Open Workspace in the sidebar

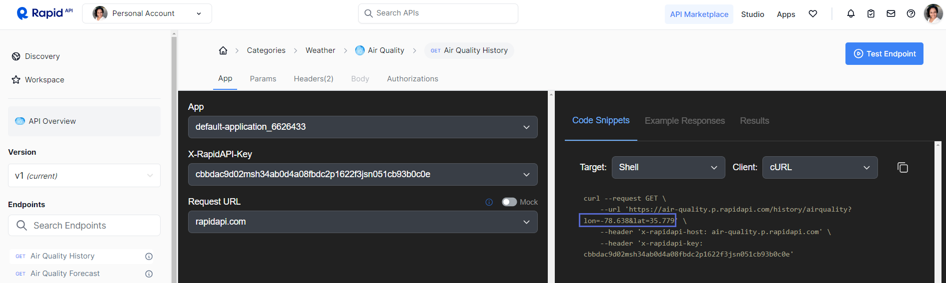point(38,80)
